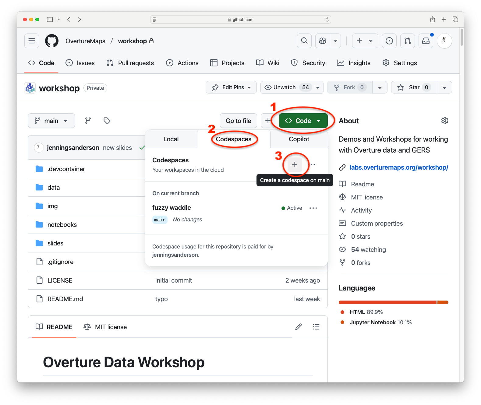This screenshot has width=481, height=405.
Task: Show Safari tab overview icon
Action: (x=455, y=19)
